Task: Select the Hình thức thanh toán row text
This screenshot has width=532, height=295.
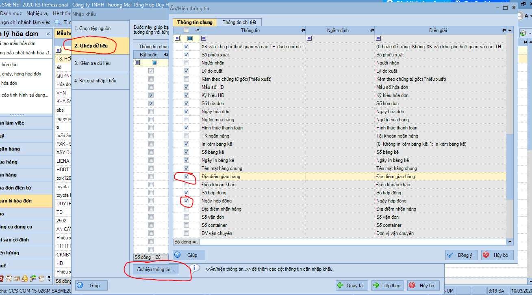Action: pos(222,128)
